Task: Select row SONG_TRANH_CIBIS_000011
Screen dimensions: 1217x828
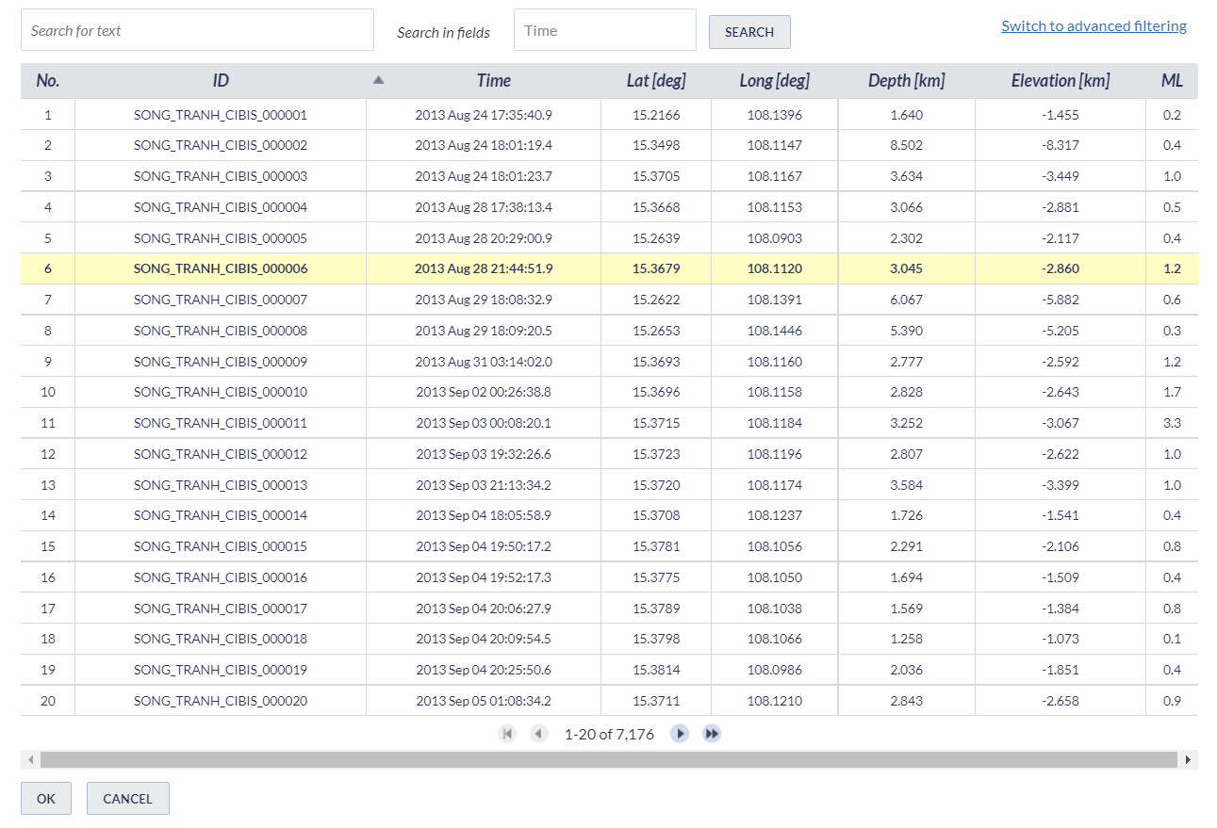Action: tap(609, 423)
